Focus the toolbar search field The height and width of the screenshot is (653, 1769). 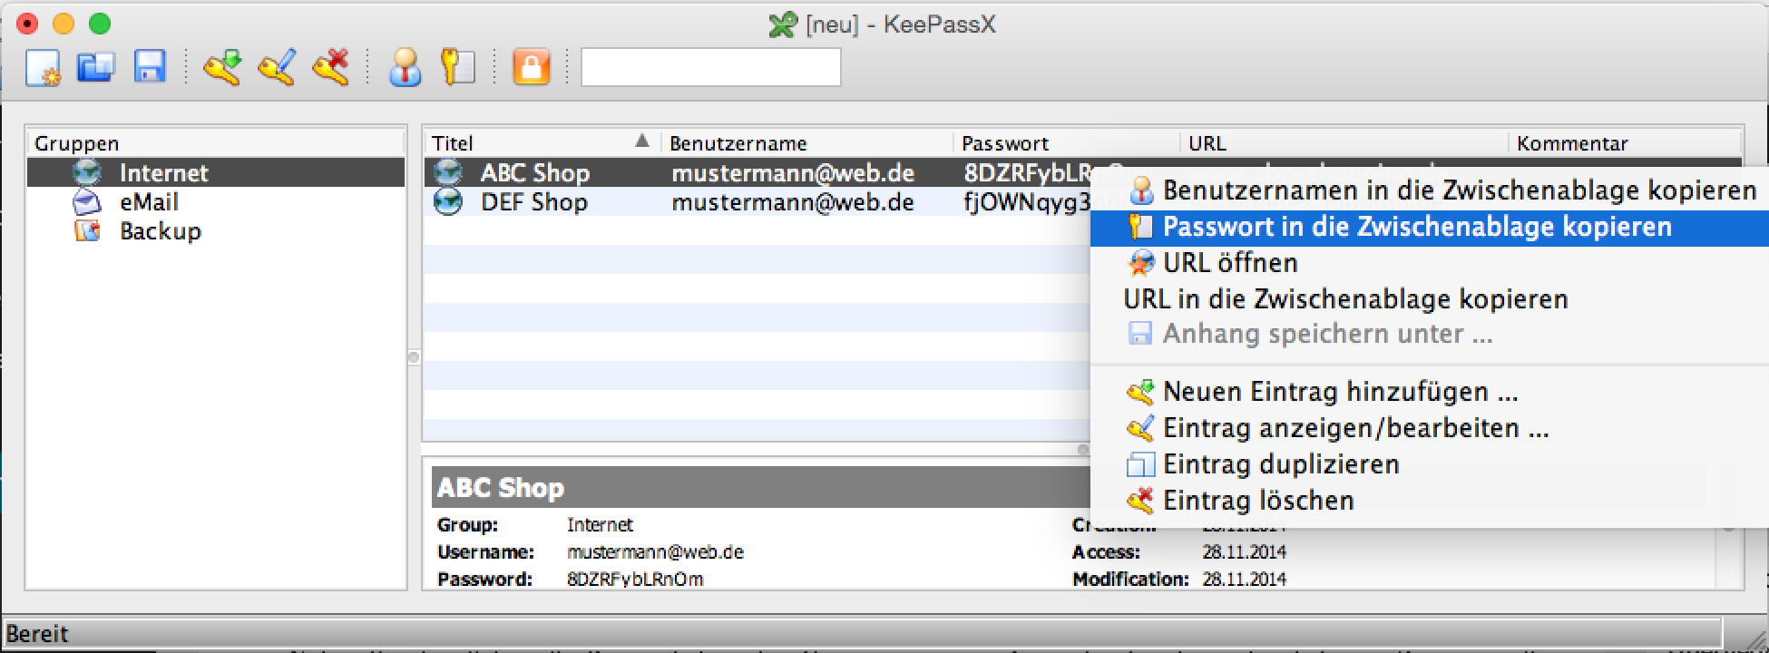710,67
